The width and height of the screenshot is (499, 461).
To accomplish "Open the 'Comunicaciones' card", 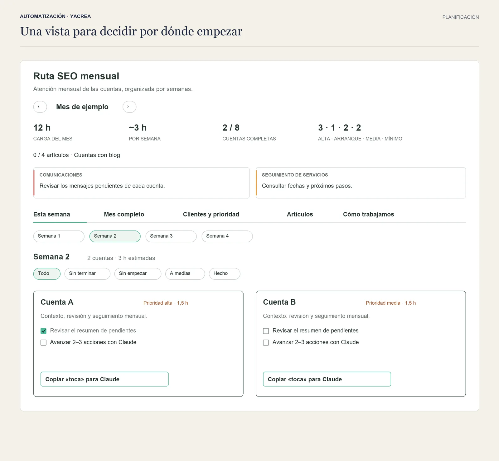I will (x=141, y=183).
